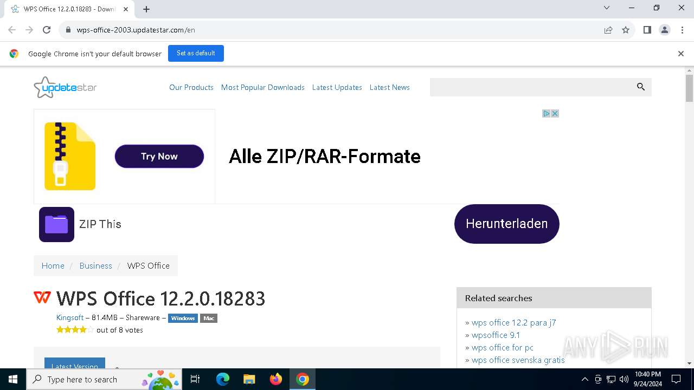694x390 pixels.
Task: Close the ad with X icon
Action: (555, 113)
